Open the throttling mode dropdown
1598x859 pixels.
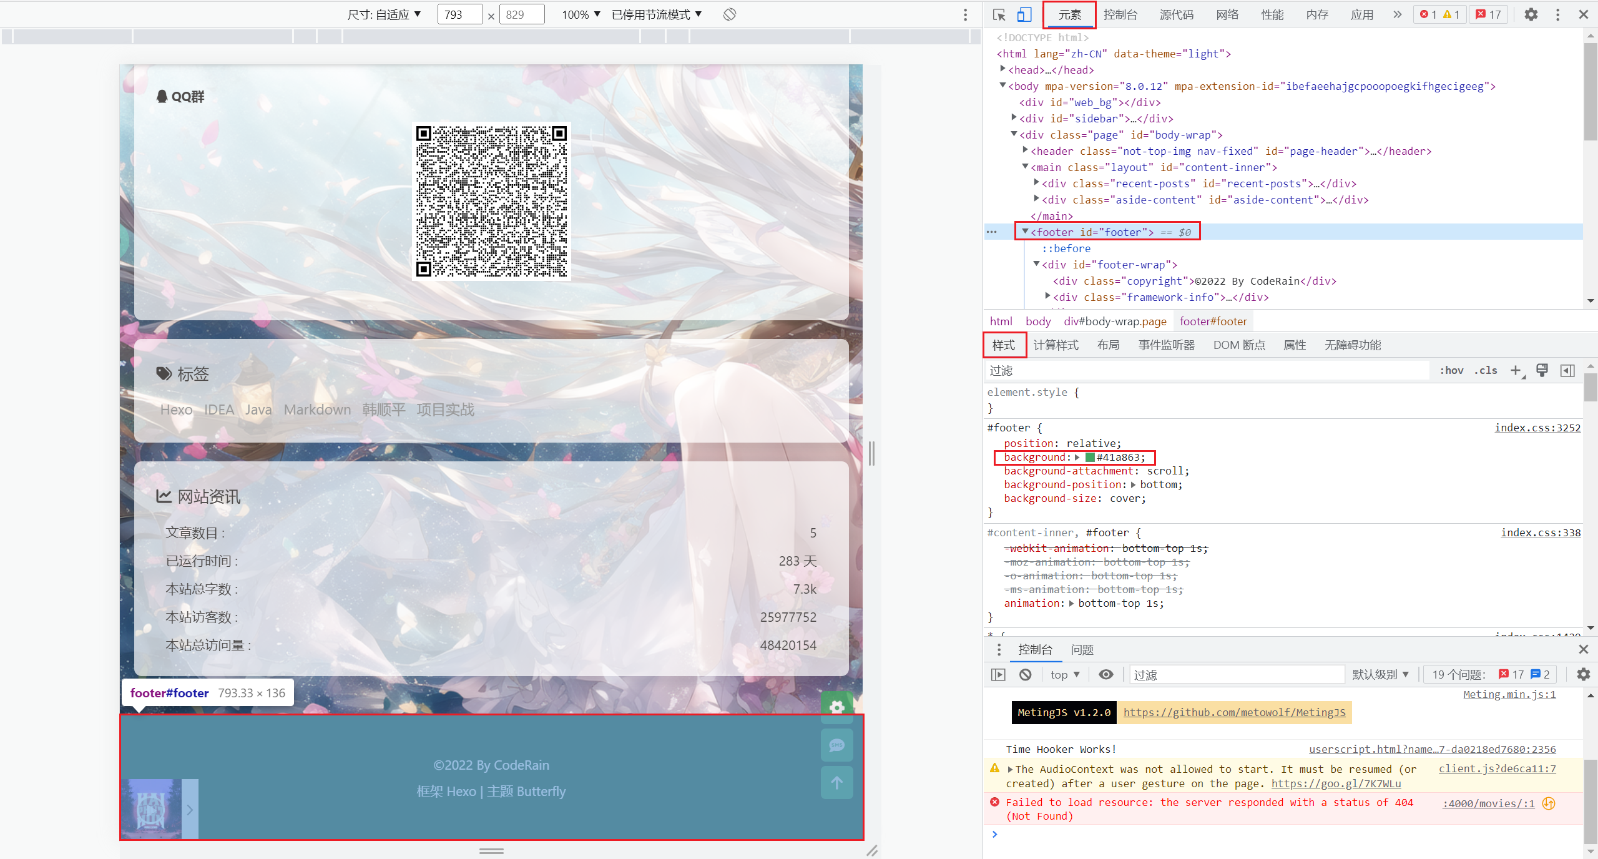tap(657, 14)
